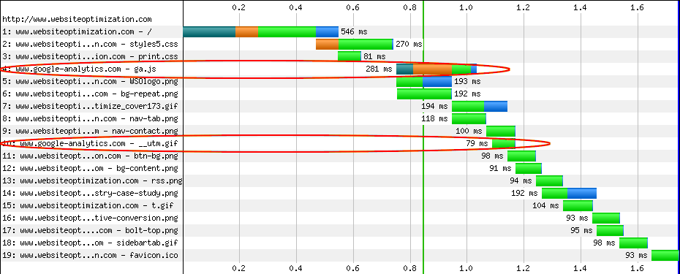
Task: Click the http://www.websiteoptimization.com heading text
Action: pyautogui.click(x=77, y=20)
